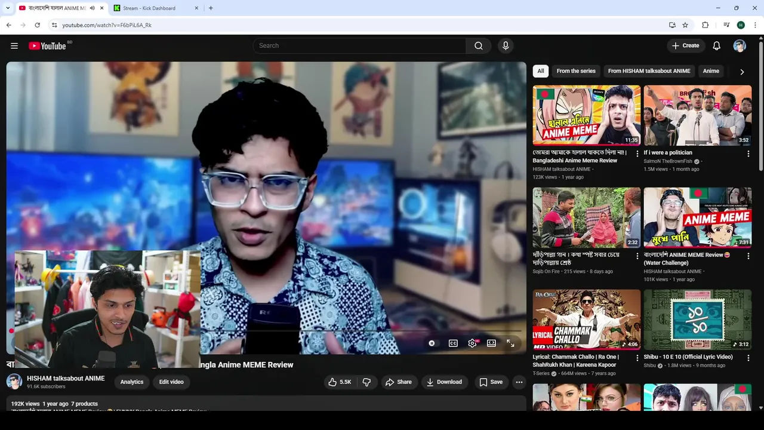Open the notifications bell
Image resolution: width=764 pixels, height=430 pixels.
pyautogui.click(x=717, y=46)
